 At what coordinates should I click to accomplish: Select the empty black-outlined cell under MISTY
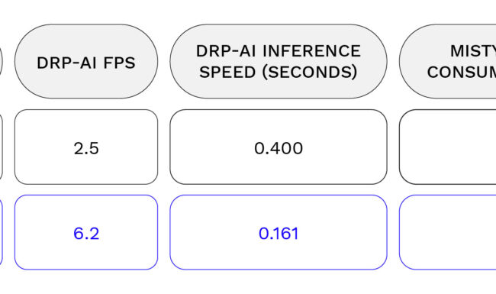tap(448, 147)
